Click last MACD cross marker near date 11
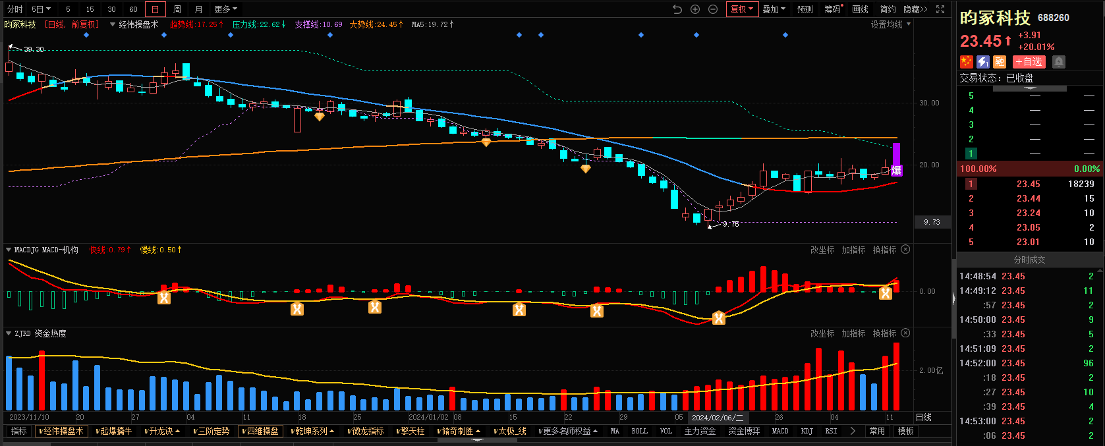Image resolution: width=1105 pixels, height=446 pixels. click(886, 293)
